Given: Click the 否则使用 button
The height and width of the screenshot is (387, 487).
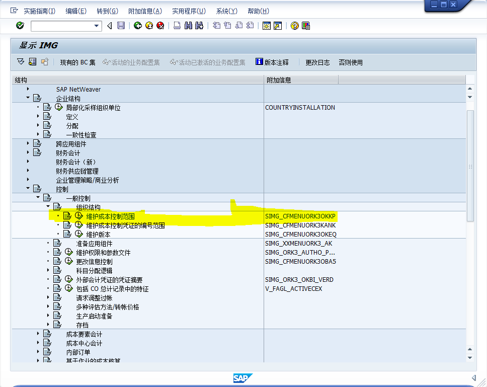Looking at the screenshot, I should pos(351,62).
